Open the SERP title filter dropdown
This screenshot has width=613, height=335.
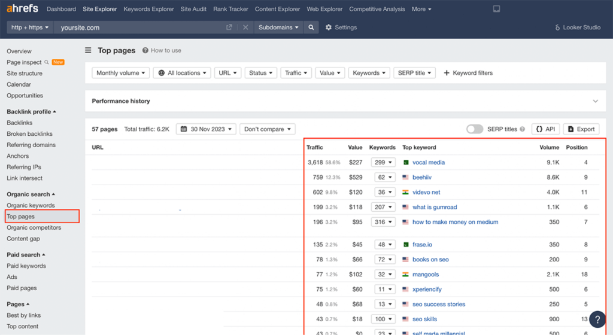click(414, 73)
